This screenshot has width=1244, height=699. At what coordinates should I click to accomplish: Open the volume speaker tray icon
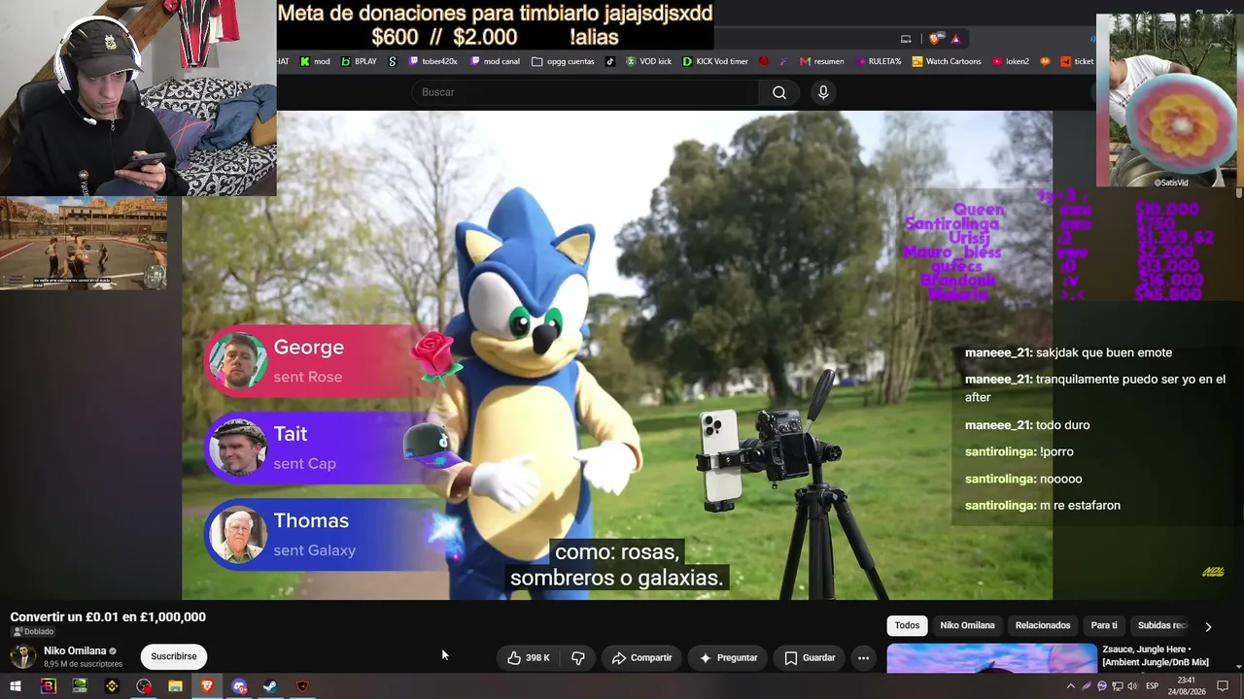click(1132, 686)
